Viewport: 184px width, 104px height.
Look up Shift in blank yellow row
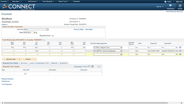point(149,55)
